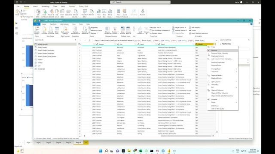This screenshot has width=275, height=154.
Task: Click Azure Machine Learning
Action: 198,33
